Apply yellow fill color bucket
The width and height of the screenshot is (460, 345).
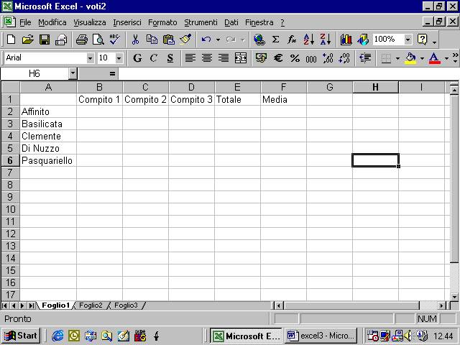(410, 57)
